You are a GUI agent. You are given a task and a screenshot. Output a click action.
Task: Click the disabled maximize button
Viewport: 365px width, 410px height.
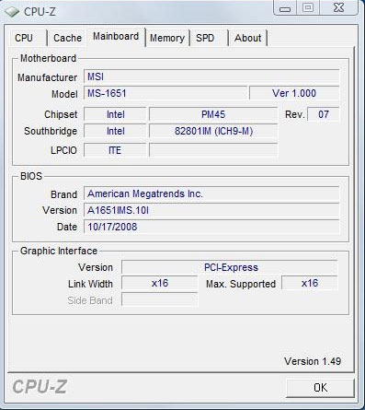click(308, 7)
